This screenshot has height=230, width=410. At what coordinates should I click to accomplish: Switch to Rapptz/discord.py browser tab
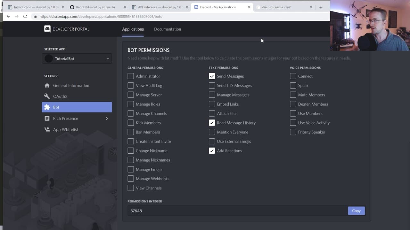[x=98, y=7]
